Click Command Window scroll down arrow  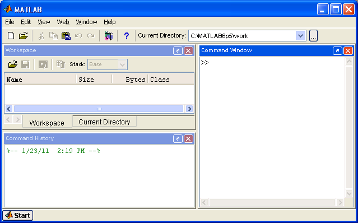(349, 193)
